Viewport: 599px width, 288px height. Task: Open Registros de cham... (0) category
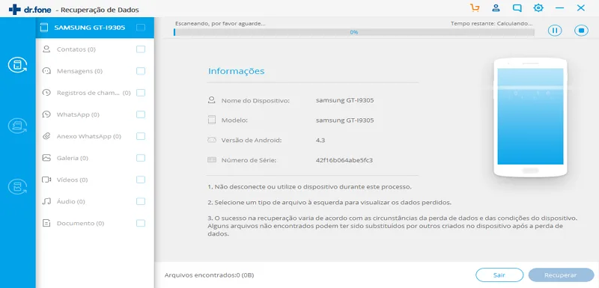(94, 93)
